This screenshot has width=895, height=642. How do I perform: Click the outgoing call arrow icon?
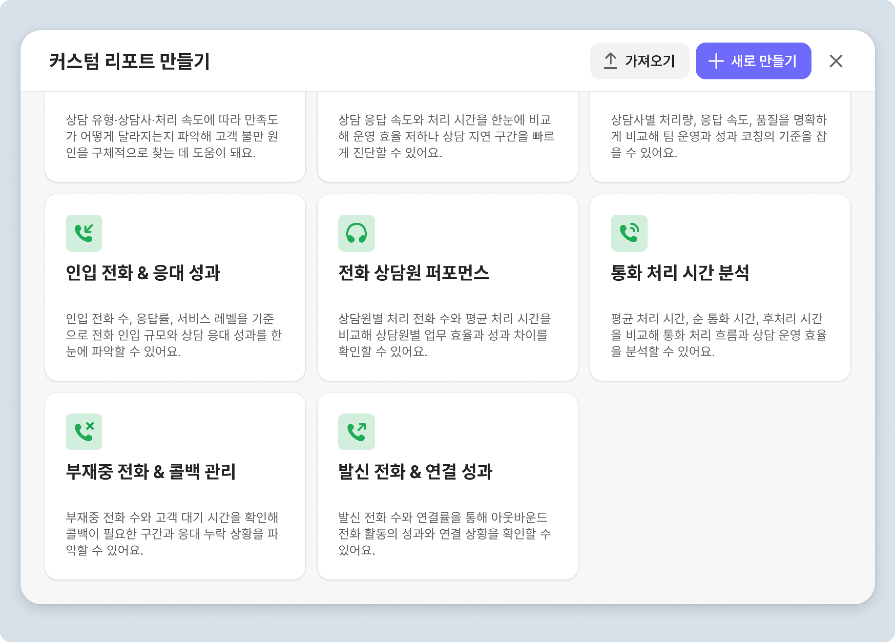point(356,432)
